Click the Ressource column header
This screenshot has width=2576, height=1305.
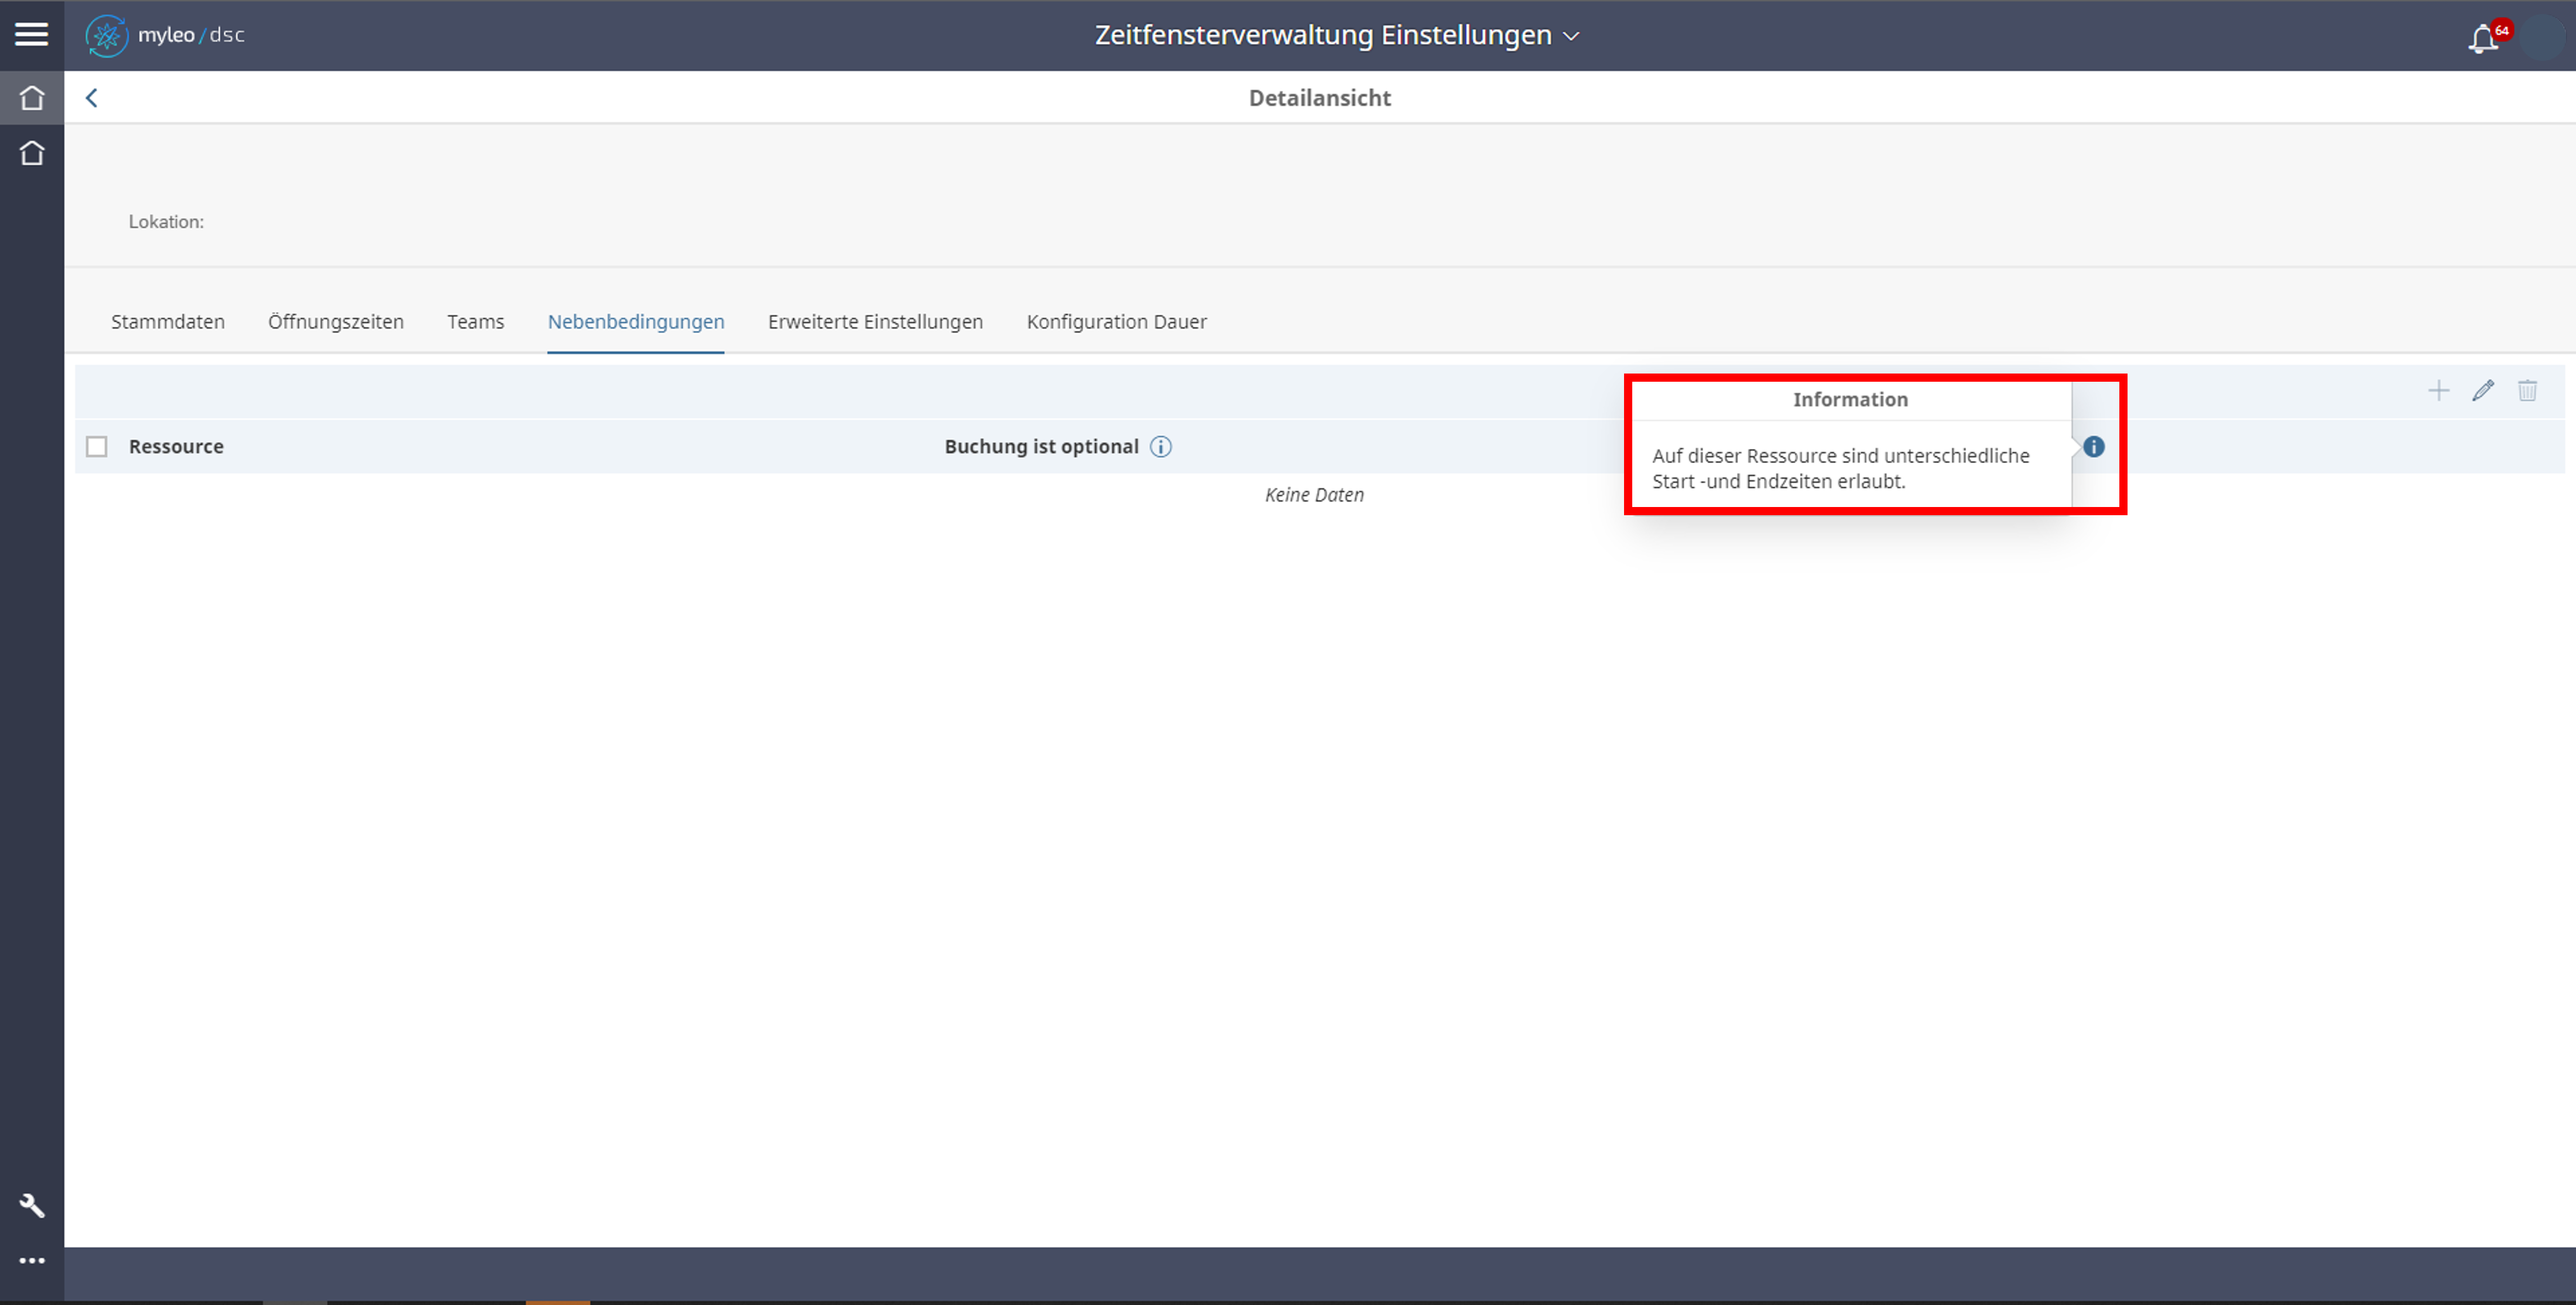pyautogui.click(x=176, y=446)
